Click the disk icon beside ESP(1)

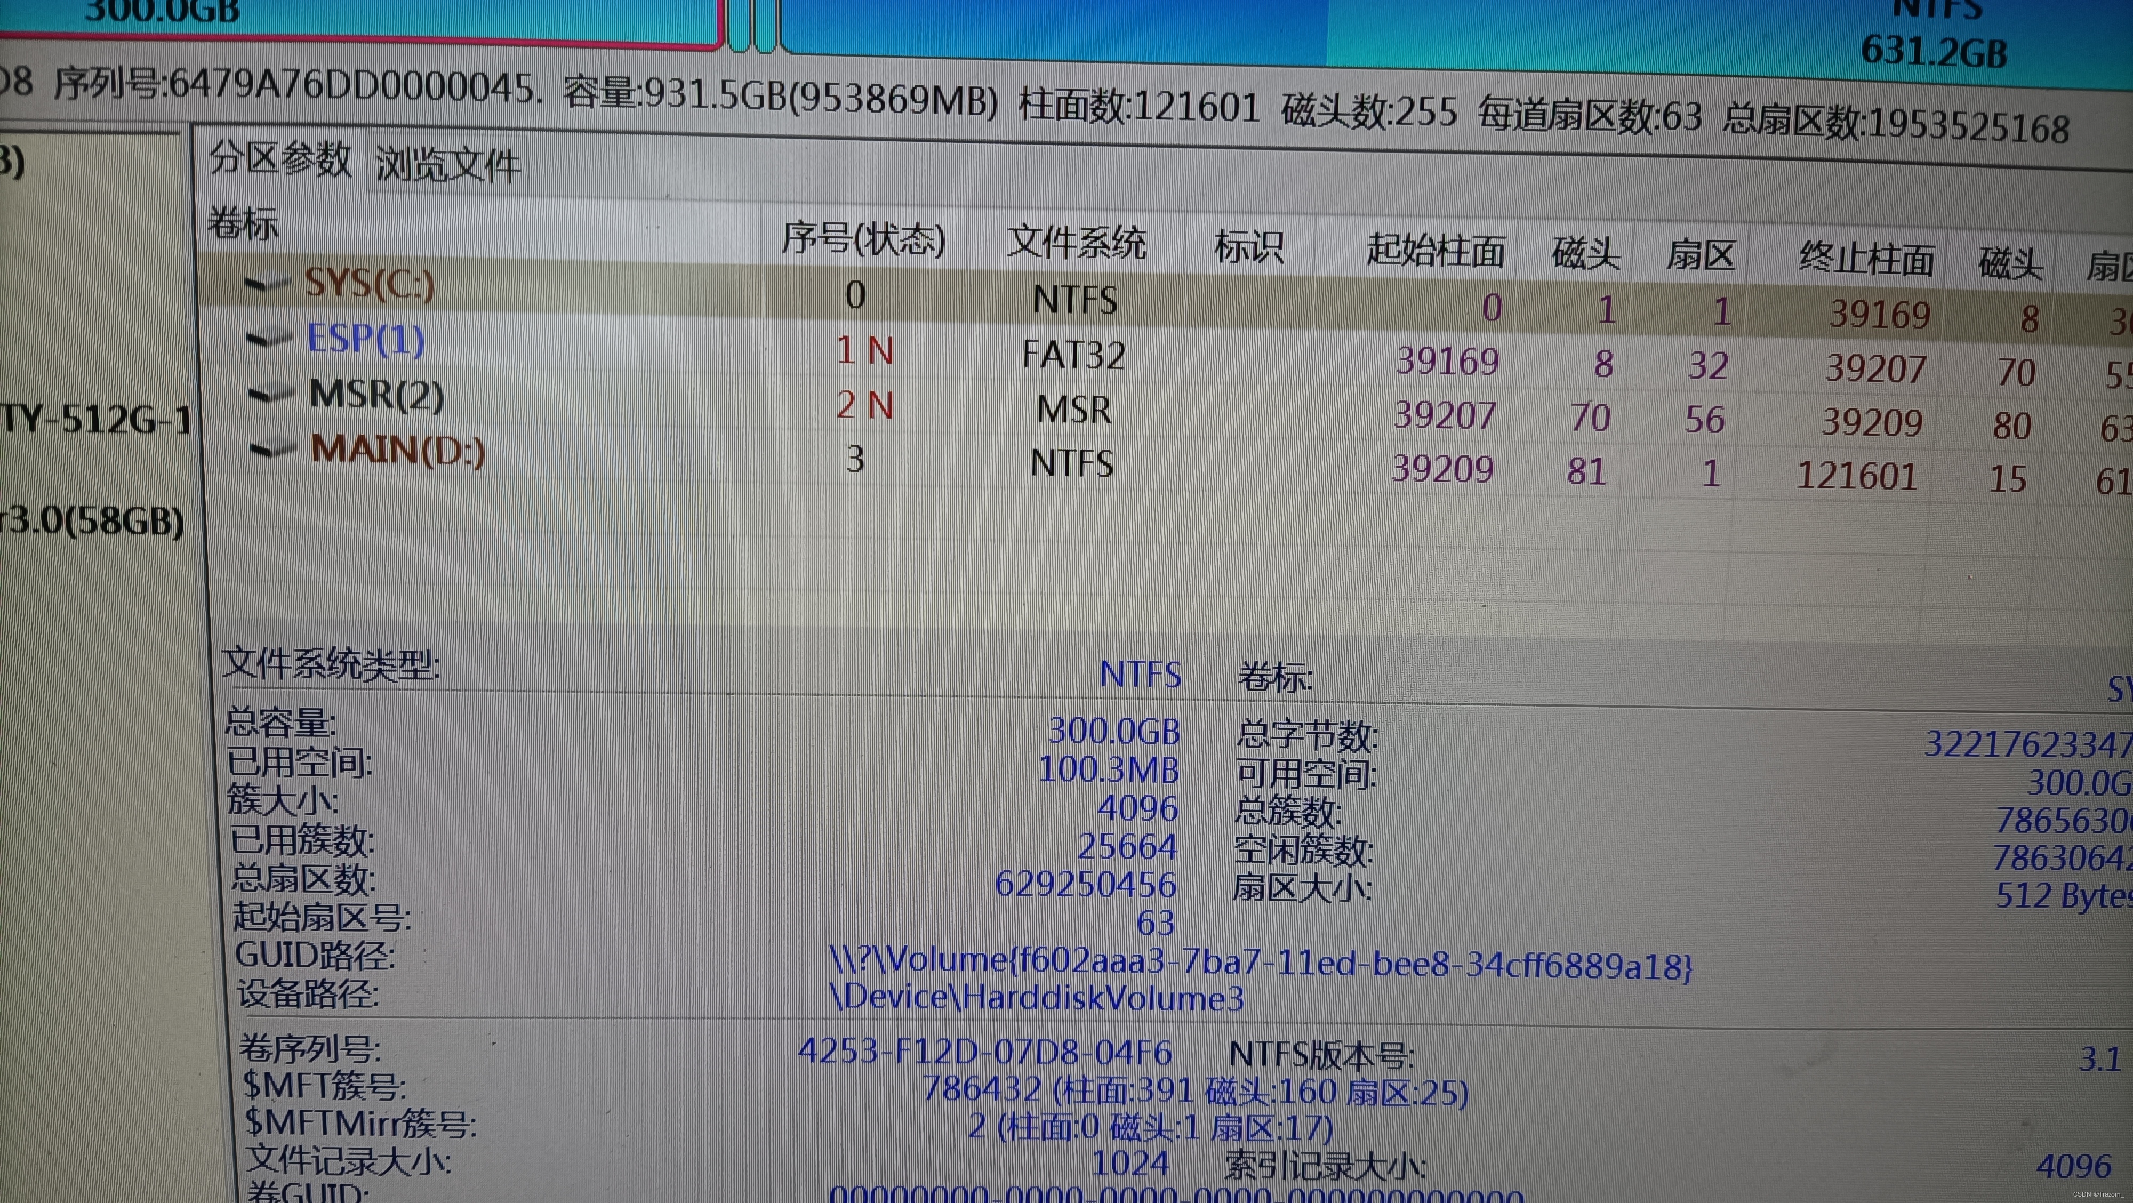point(270,338)
